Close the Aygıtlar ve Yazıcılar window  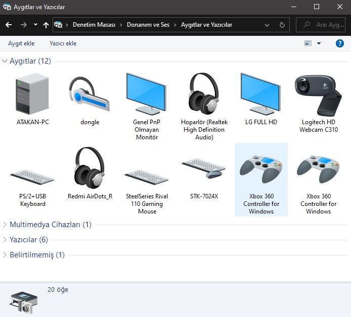click(339, 7)
